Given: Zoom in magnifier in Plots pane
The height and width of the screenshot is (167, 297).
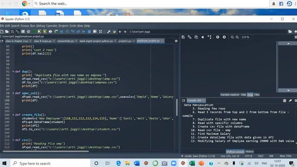Looking at the screenshot, I should (x=237, y=37).
